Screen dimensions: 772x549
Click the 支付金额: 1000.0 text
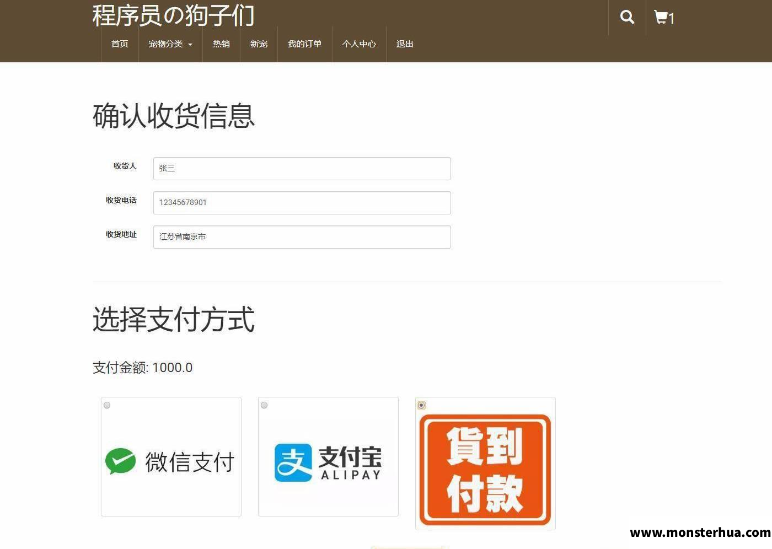click(x=142, y=368)
